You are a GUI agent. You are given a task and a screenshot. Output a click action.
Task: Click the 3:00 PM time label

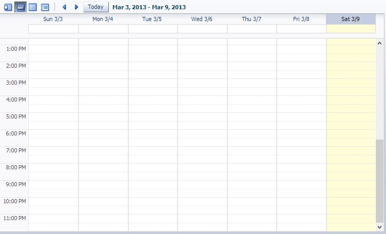pyautogui.click(x=16, y=83)
